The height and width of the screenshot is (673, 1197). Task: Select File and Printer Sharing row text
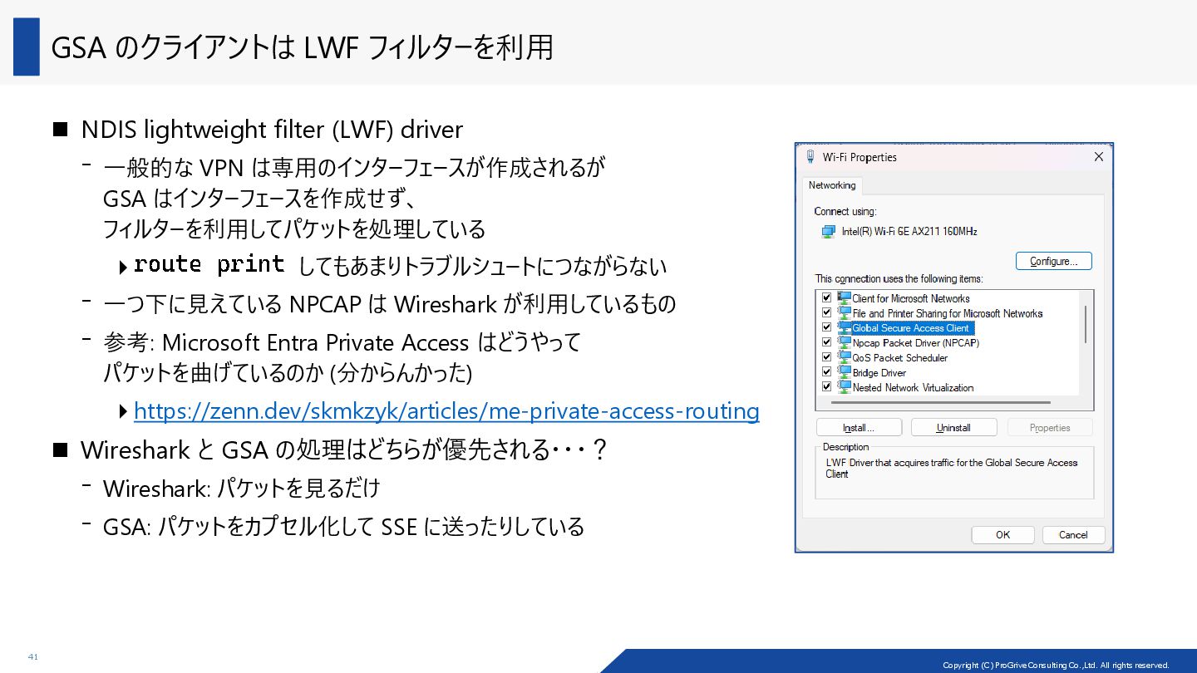click(x=947, y=313)
